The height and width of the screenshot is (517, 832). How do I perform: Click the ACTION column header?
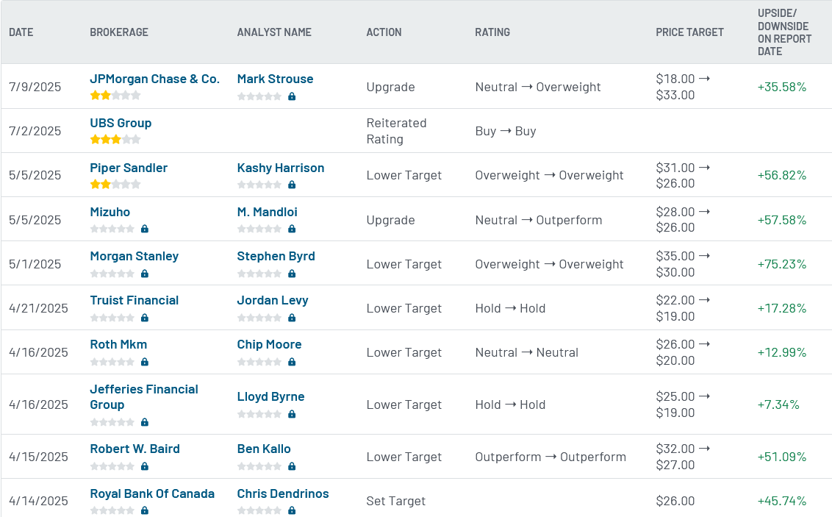(384, 32)
